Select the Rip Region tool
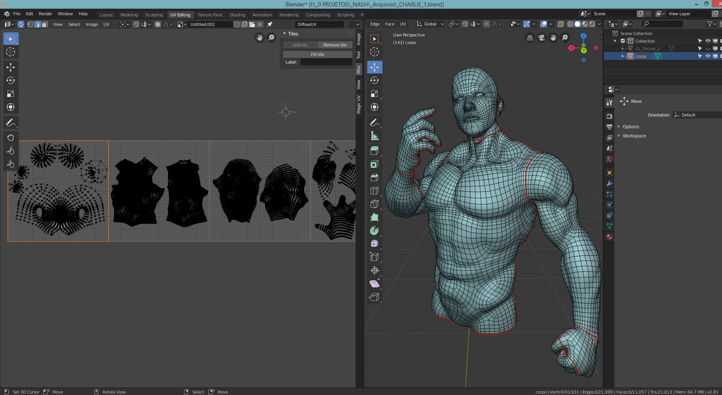722x395 pixels. point(374,297)
